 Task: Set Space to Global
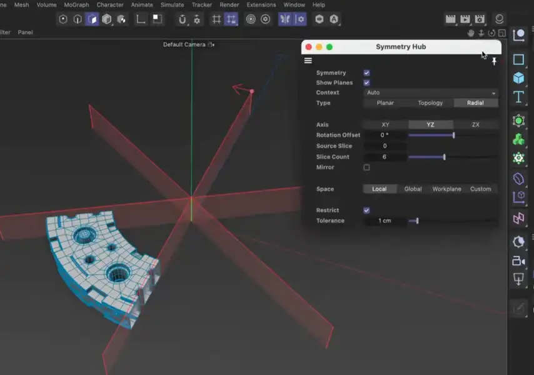(x=413, y=189)
